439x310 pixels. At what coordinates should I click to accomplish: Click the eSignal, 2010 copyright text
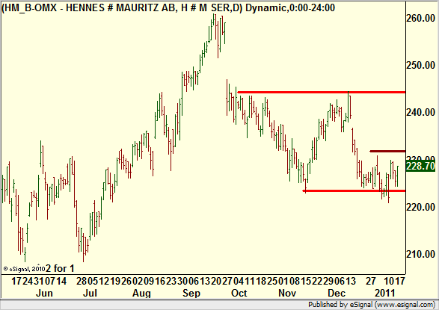pos(24,269)
